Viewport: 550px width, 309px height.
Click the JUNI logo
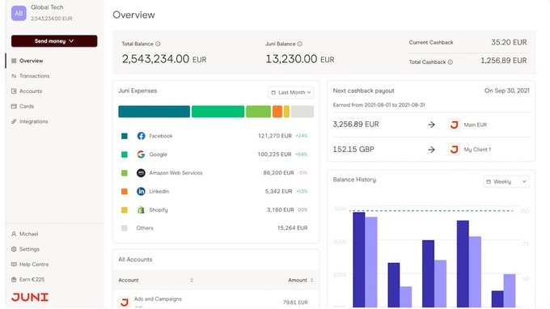click(x=30, y=297)
